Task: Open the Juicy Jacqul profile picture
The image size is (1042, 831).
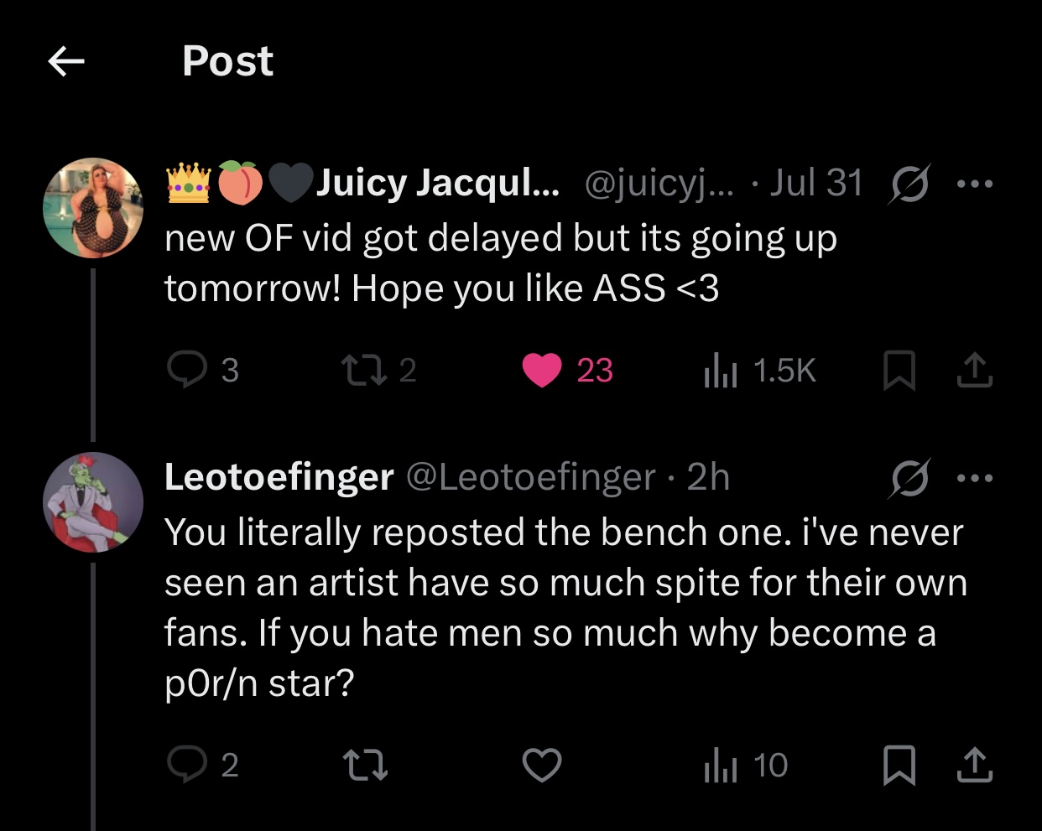Action: 93,207
